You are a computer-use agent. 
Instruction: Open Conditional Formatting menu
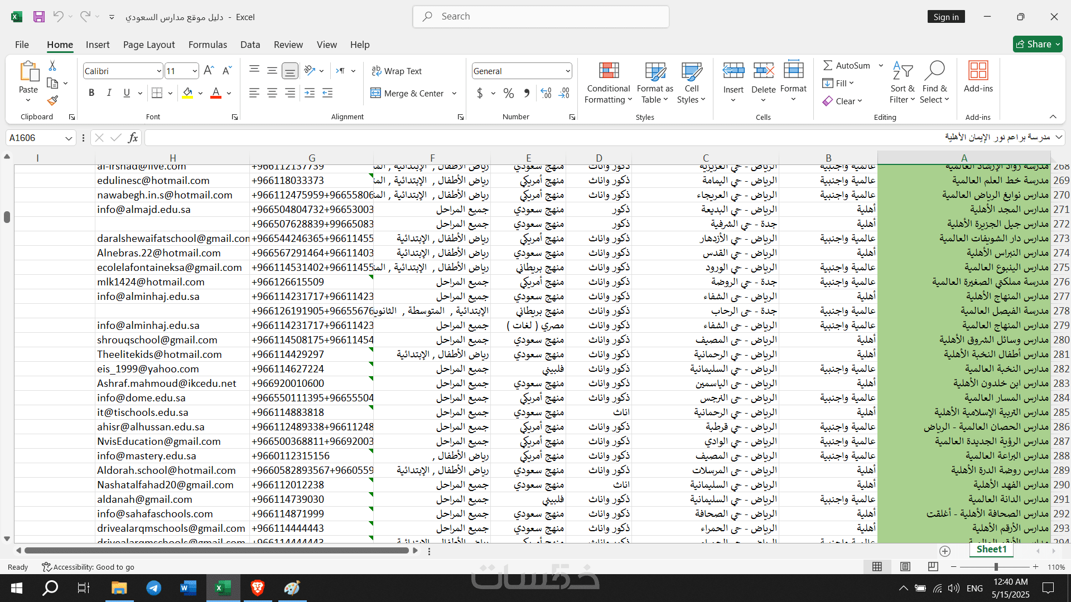[x=608, y=82]
